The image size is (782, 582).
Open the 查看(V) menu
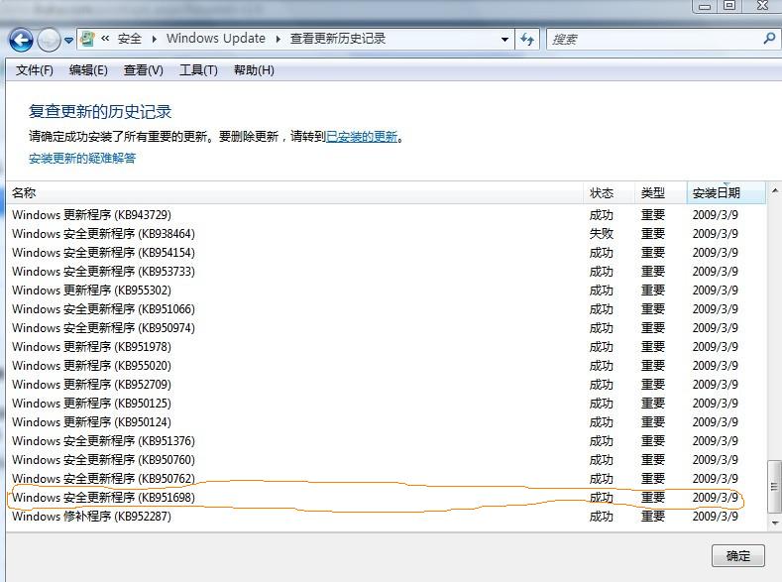[x=143, y=70]
